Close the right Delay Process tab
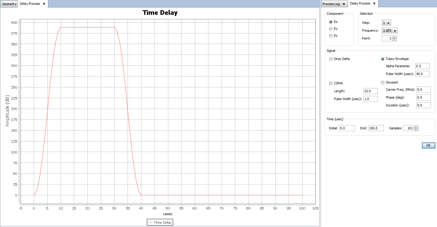The height and width of the screenshot is (227, 437). 374,4
